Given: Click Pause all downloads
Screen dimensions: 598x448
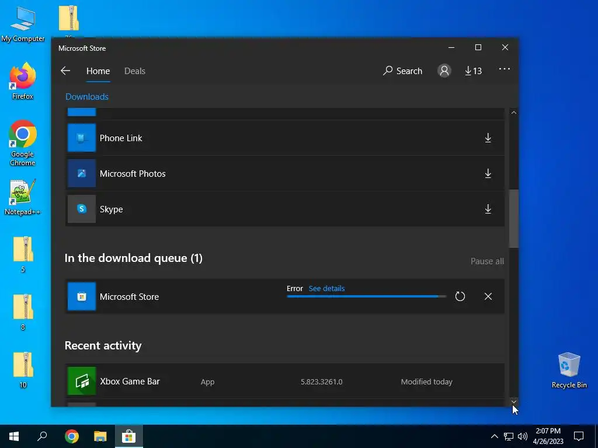Looking at the screenshot, I should pyautogui.click(x=487, y=261).
